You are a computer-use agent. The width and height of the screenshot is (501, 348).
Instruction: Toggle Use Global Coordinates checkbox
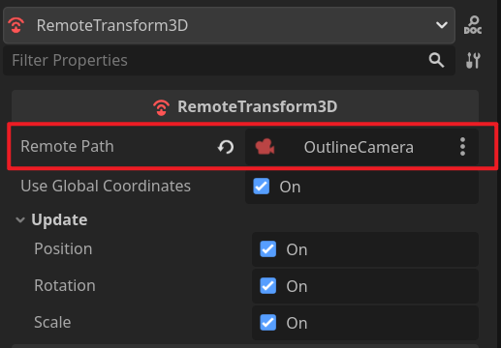click(262, 187)
